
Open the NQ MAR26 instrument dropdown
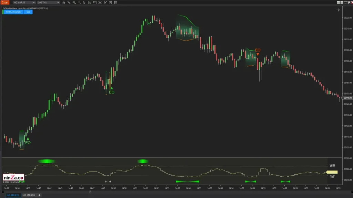tap(33, 2)
